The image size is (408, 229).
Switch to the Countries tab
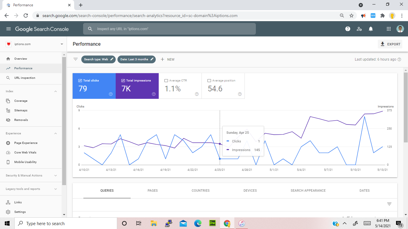(x=201, y=190)
